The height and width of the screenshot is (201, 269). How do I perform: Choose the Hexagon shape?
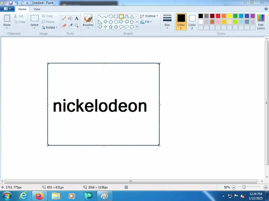point(116,22)
